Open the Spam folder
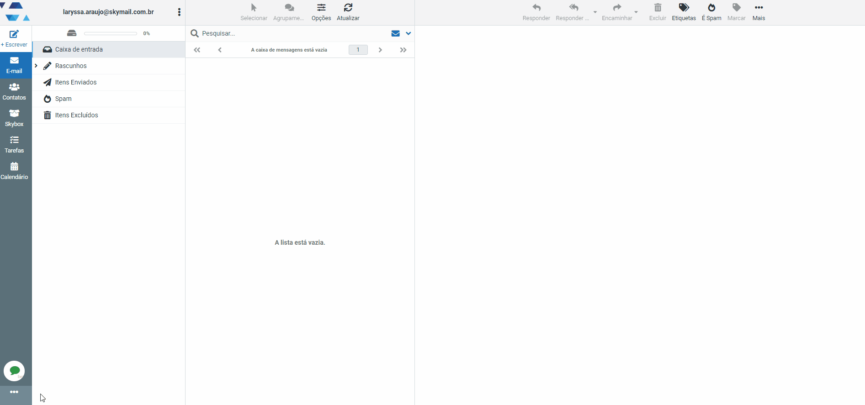 [x=109, y=99]
